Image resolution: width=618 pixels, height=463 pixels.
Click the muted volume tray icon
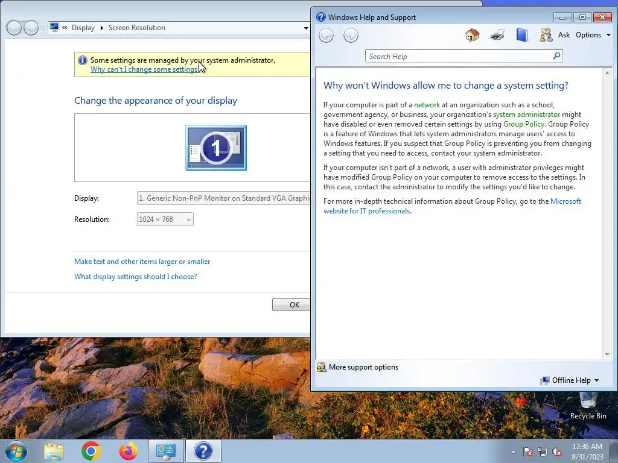click(557, 452)
